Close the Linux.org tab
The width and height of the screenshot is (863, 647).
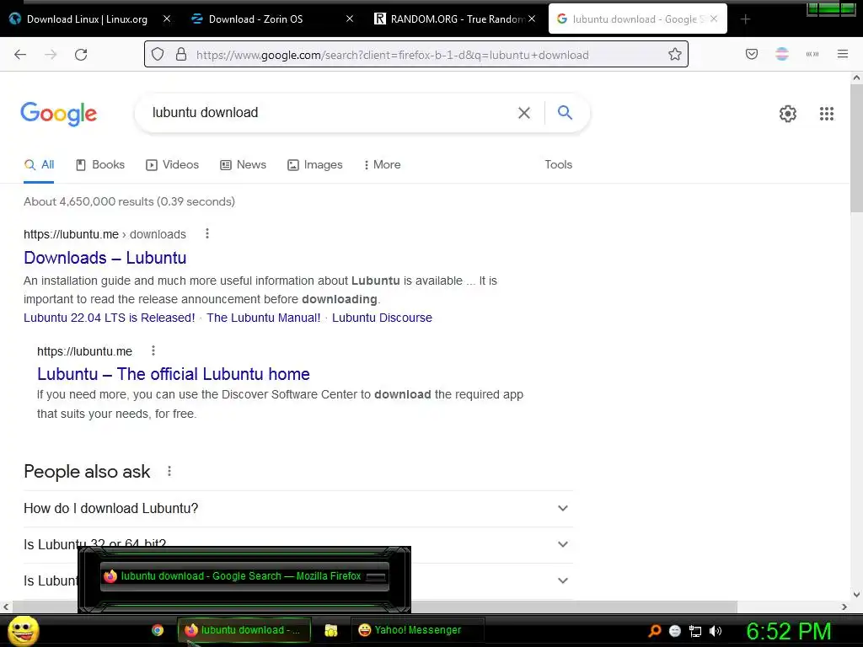167,19
